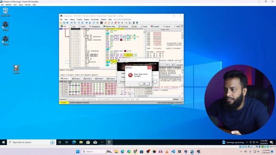Click the Trace over toolbar icon

(x=90, y=23)
